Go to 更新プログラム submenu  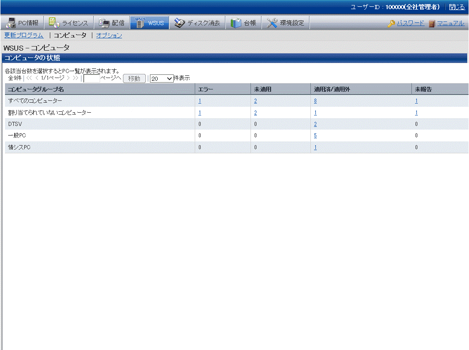point(24,35)
